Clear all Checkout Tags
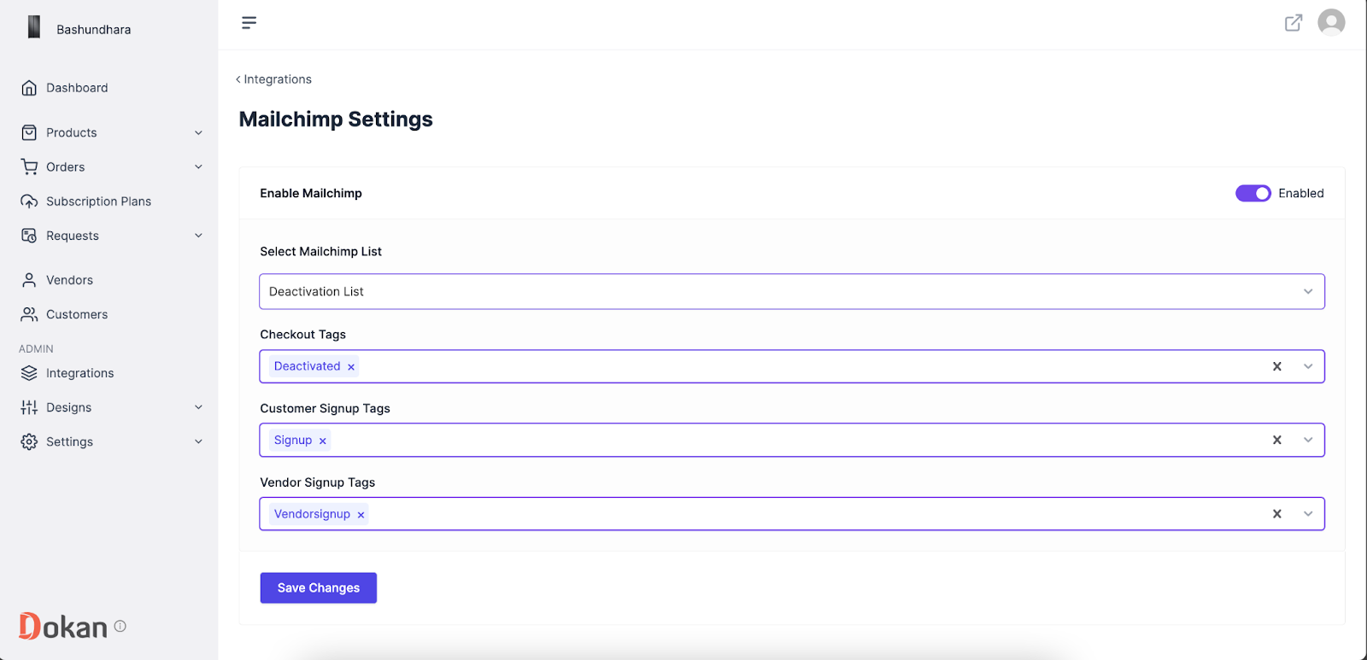Screen dimensions: 1367x660 pyautogui.click(x=1277, y=366)
